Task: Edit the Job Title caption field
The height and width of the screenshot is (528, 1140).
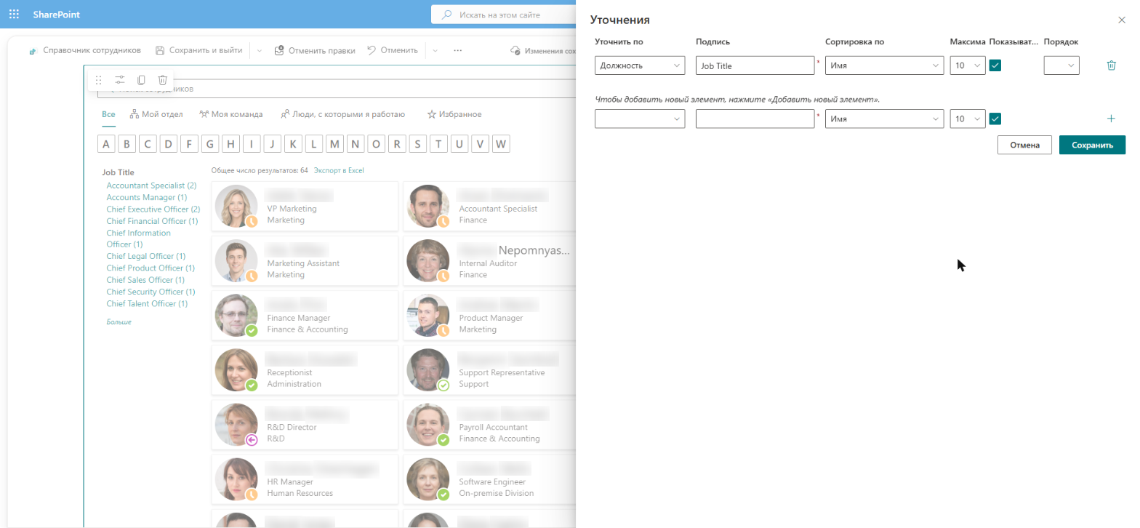Action: point(755,65)
